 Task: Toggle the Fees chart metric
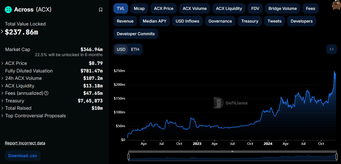click(x=311, y=8)
